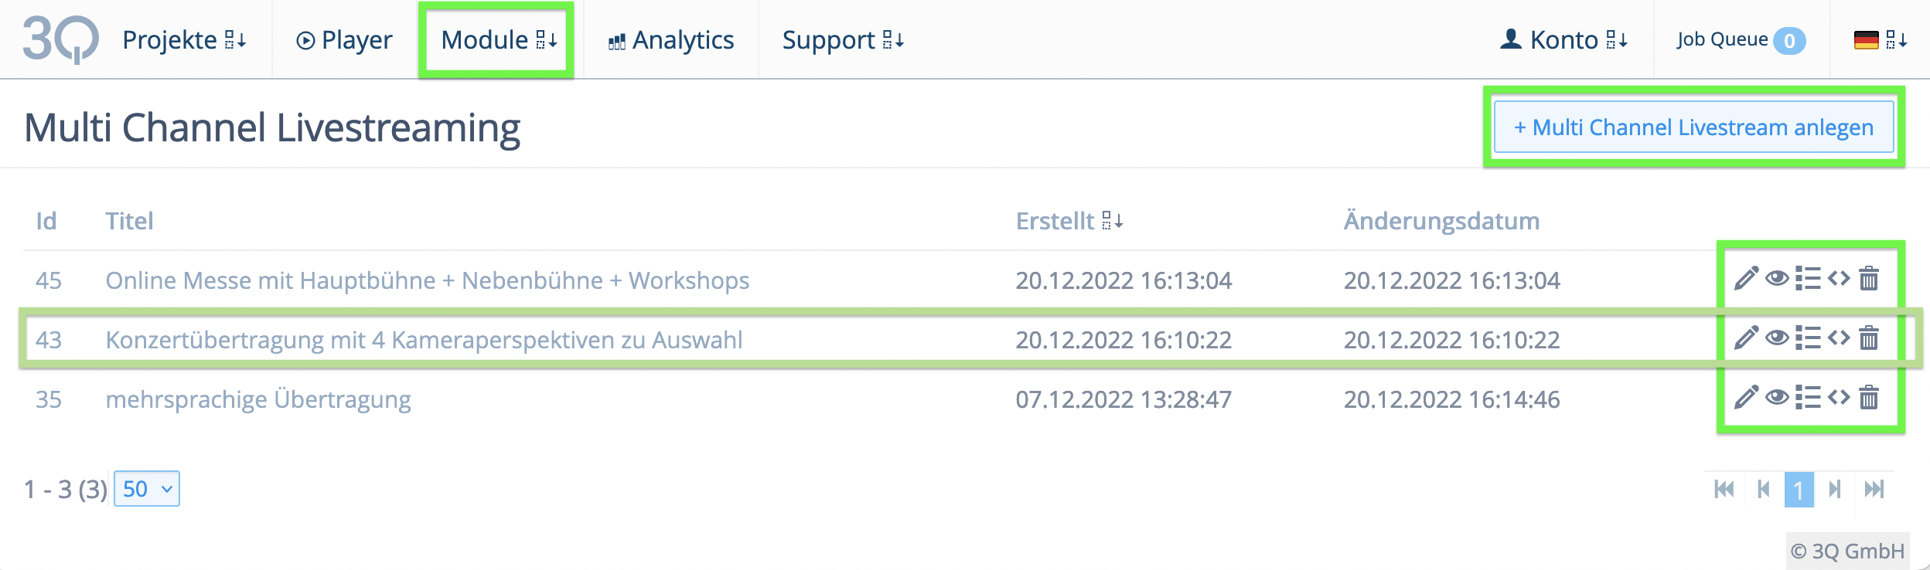Open Konzertübertragung mit 4 Kameraperspektiven link
This screenshot has width=1930, height=570.
(x=424, y=340)
